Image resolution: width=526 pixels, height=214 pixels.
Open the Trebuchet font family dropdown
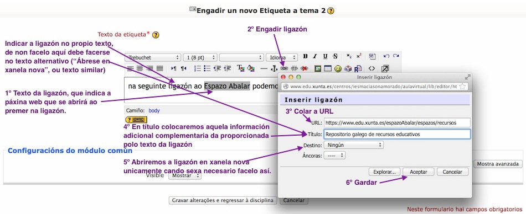(x=153, y=57)
